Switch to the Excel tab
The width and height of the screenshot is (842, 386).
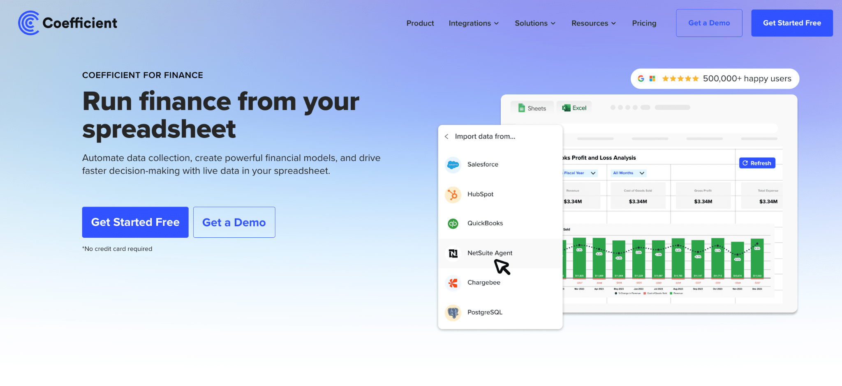tap(574, 108)
